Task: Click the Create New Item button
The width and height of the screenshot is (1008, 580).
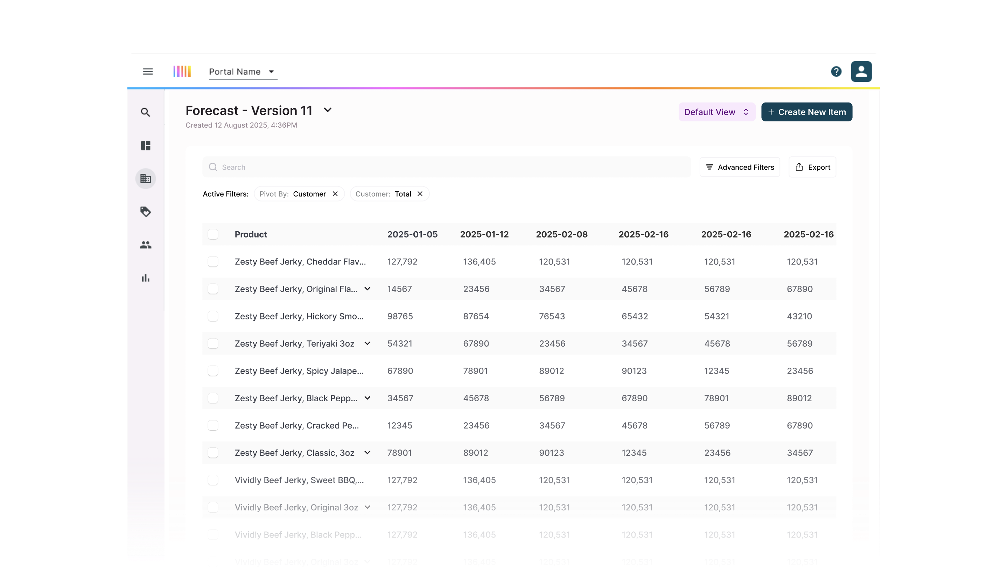Action: point(806,112)
